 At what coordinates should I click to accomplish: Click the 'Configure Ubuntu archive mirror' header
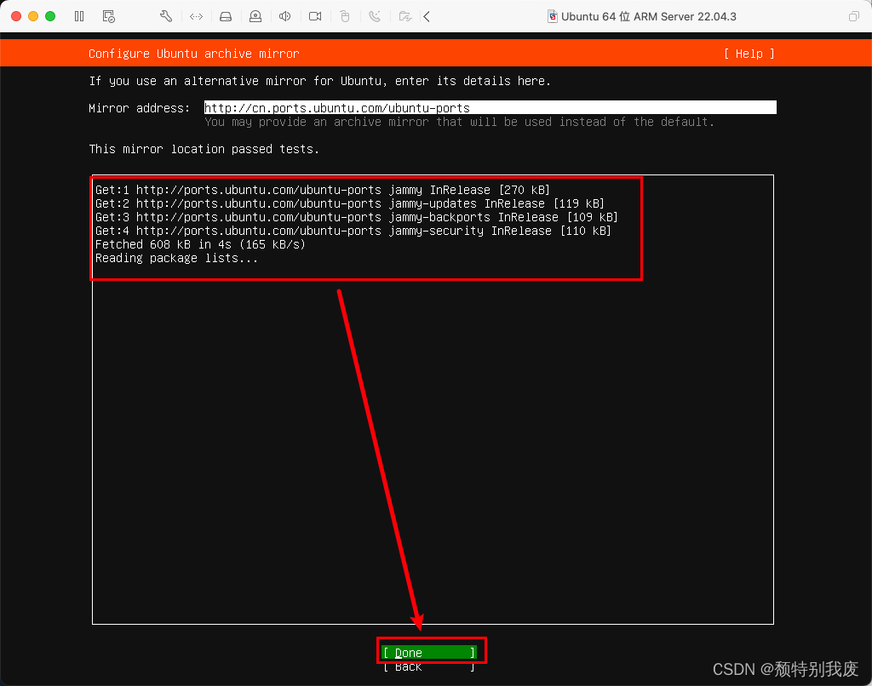click(x=193, y=54)
